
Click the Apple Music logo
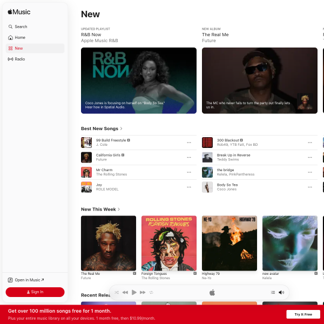(19, 12)
